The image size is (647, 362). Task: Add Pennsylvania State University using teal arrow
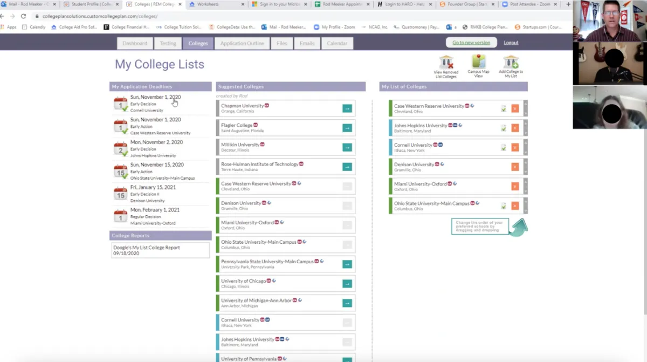click(x=347, y=264)
